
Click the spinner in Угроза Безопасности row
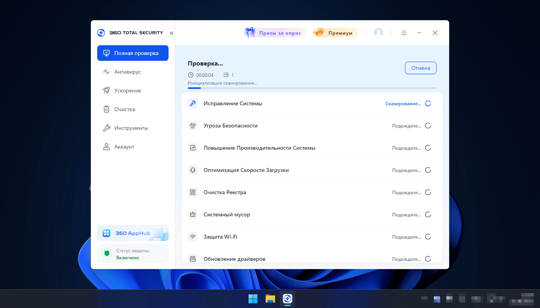tap(428, 126)
